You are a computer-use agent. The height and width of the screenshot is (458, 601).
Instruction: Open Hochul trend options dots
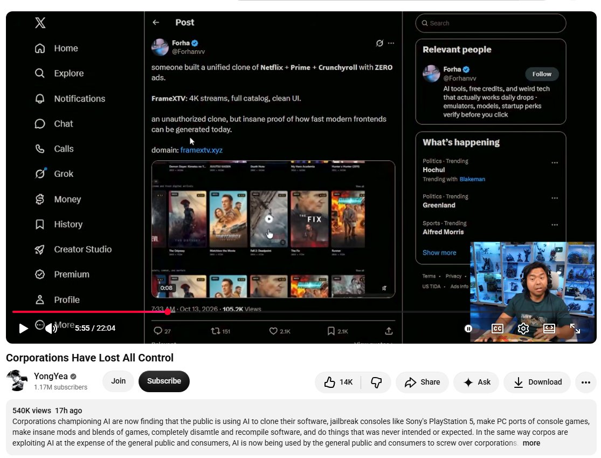pyautogui.click(x=555, y=162)
